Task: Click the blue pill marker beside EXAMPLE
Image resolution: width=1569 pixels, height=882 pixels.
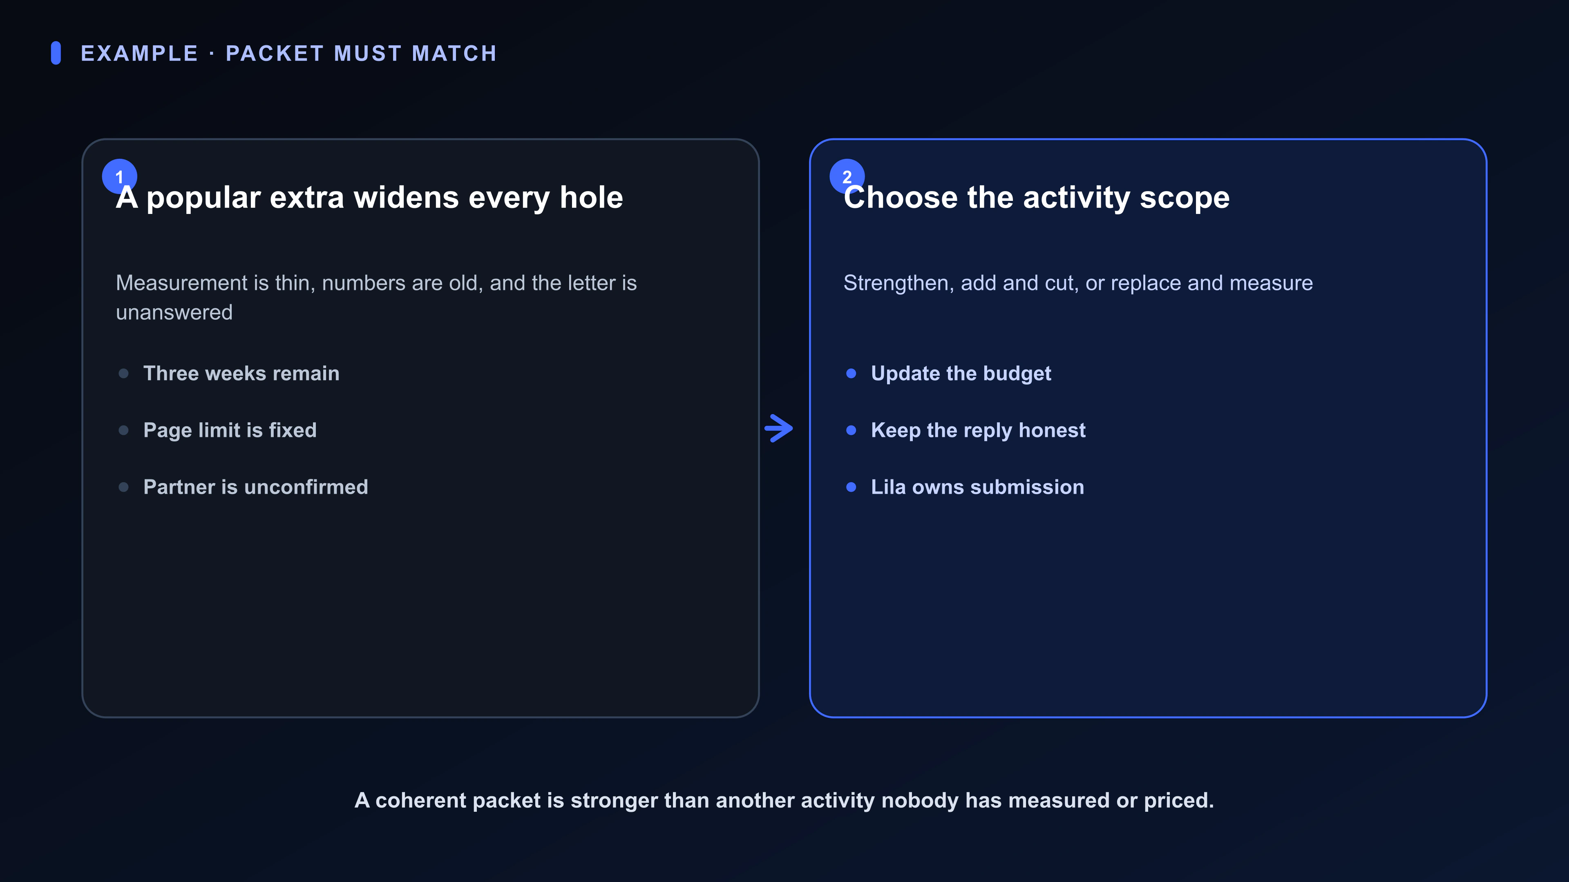Action: [56, 53]
